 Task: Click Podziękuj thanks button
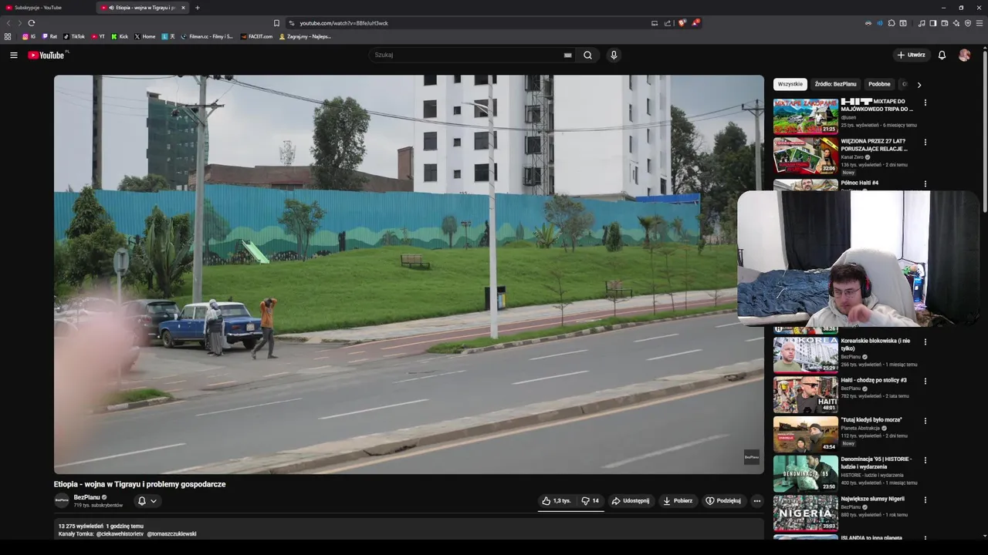[723, 501]
